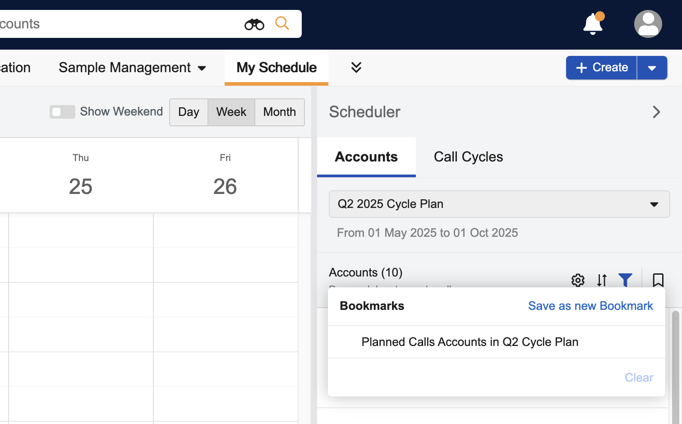Click Save as new Bookmark link

coord(590,306)
